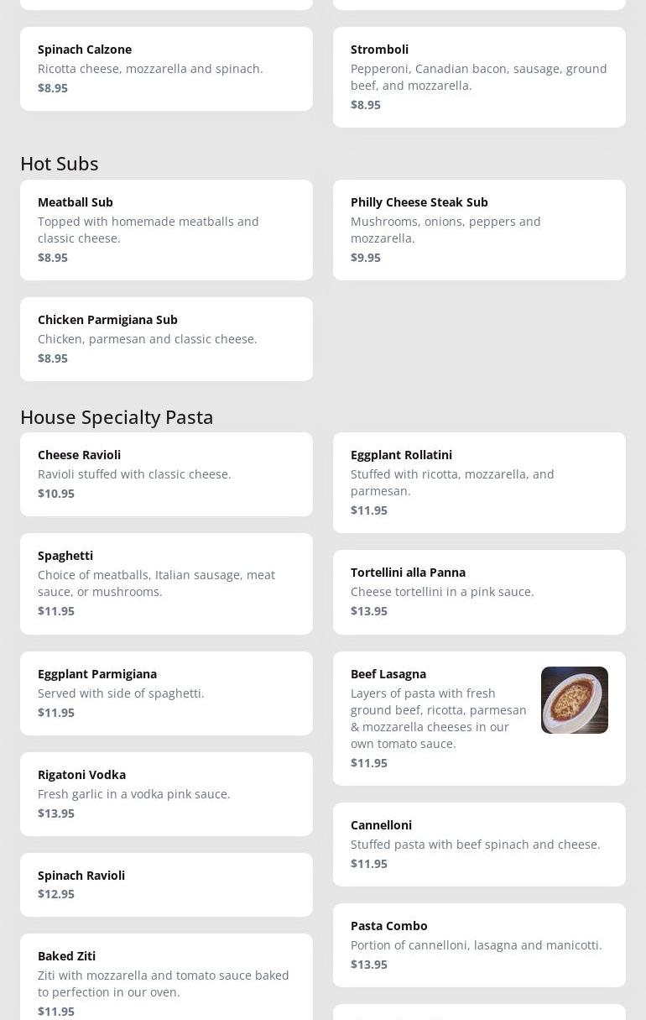Select the Spaghetti menu item
Image resolution: width=646 pixels, height=1020 pixels.
(x=166, y=583)
